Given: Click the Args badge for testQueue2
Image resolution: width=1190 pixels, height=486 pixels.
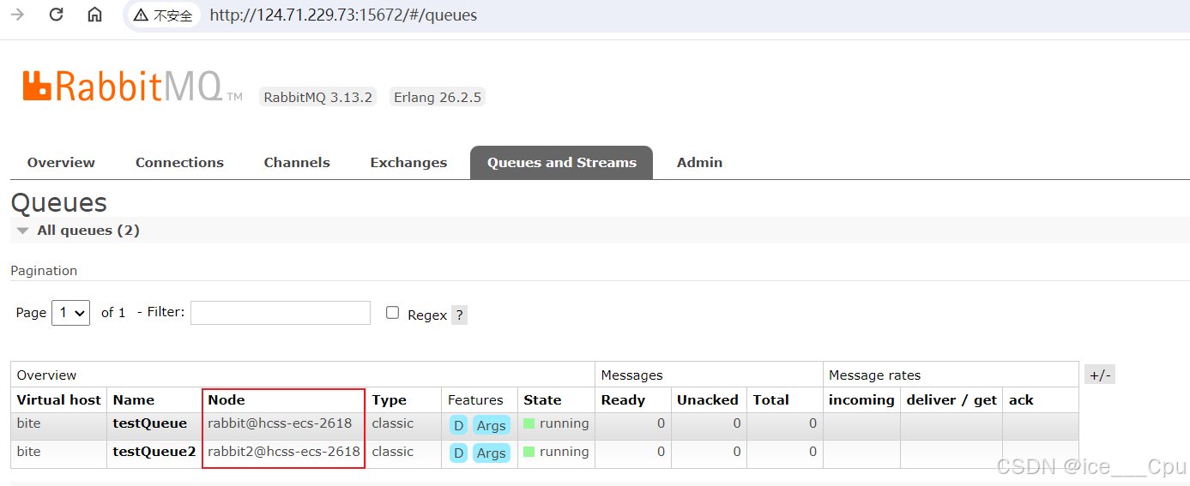Looking at the screenshot, I should pyautogui.click(x=492, y=453).
